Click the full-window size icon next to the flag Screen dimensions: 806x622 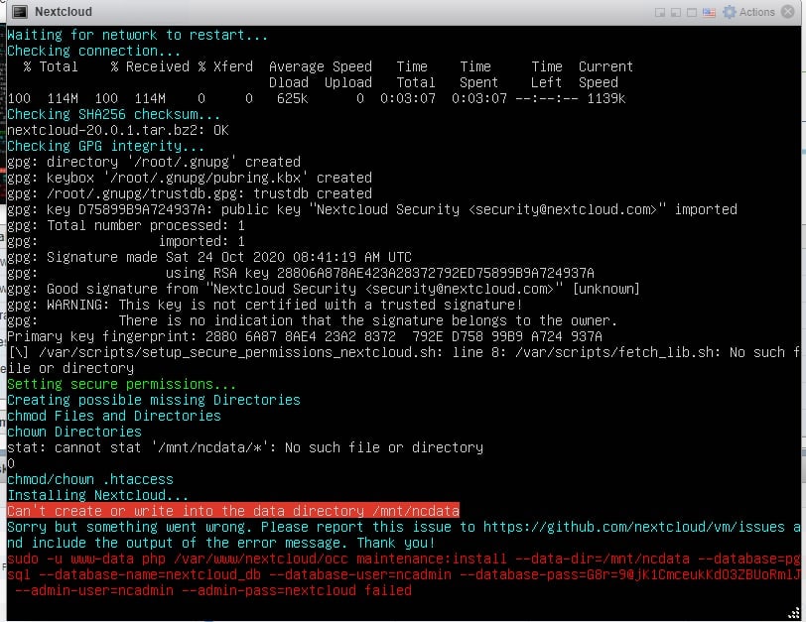coord(692,12)
